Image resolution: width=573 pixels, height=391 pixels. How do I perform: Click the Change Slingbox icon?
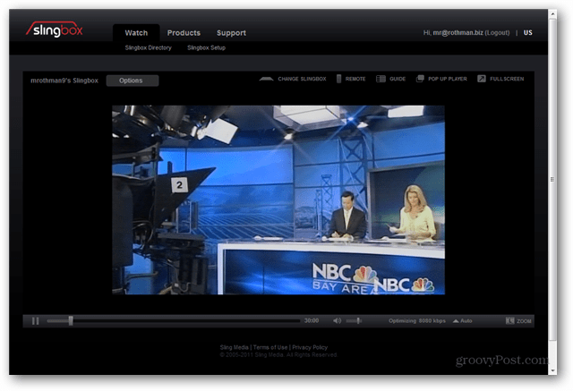(266, 79)
